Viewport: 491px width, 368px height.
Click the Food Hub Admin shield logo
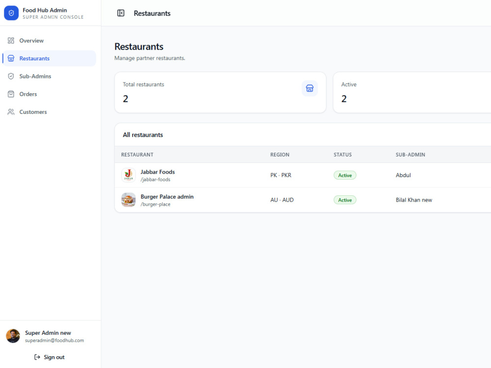(11, 13)
